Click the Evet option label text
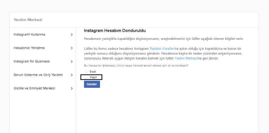Screen dimensions: 269x133 click(x=93, y=71)
